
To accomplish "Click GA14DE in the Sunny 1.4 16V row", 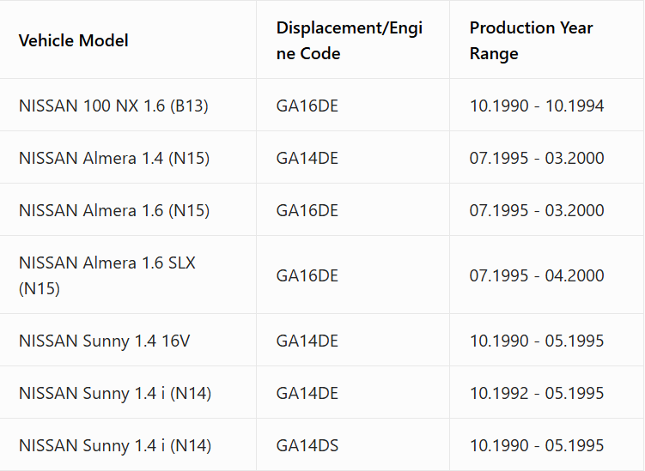I will (x=307, y=341).
